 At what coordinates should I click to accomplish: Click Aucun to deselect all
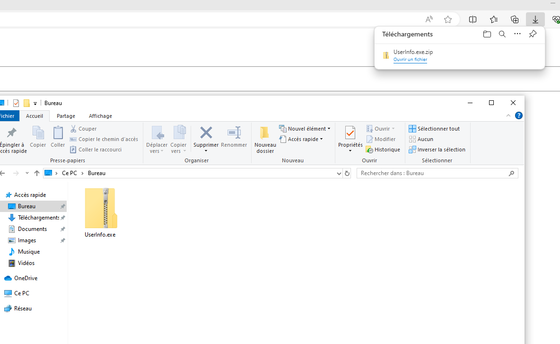pos(421,139)
